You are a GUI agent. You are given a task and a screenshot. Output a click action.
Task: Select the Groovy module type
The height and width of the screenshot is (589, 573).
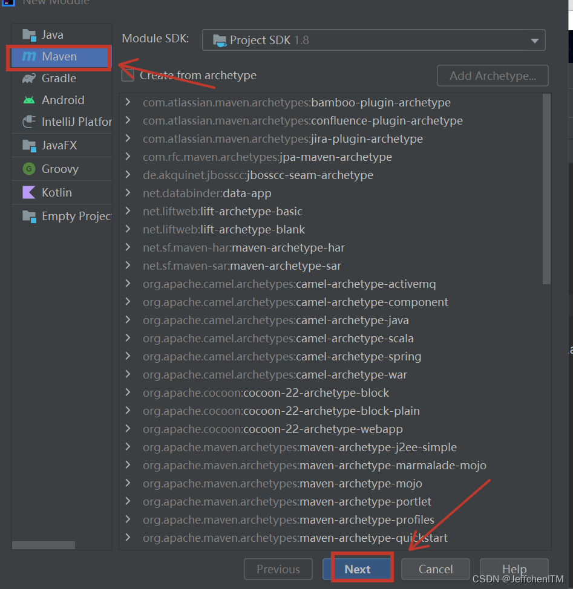pyautogui.click(x=62, y=169)
